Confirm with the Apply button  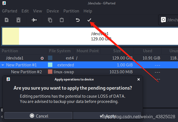pyautogui.click(x=107, y=116)
